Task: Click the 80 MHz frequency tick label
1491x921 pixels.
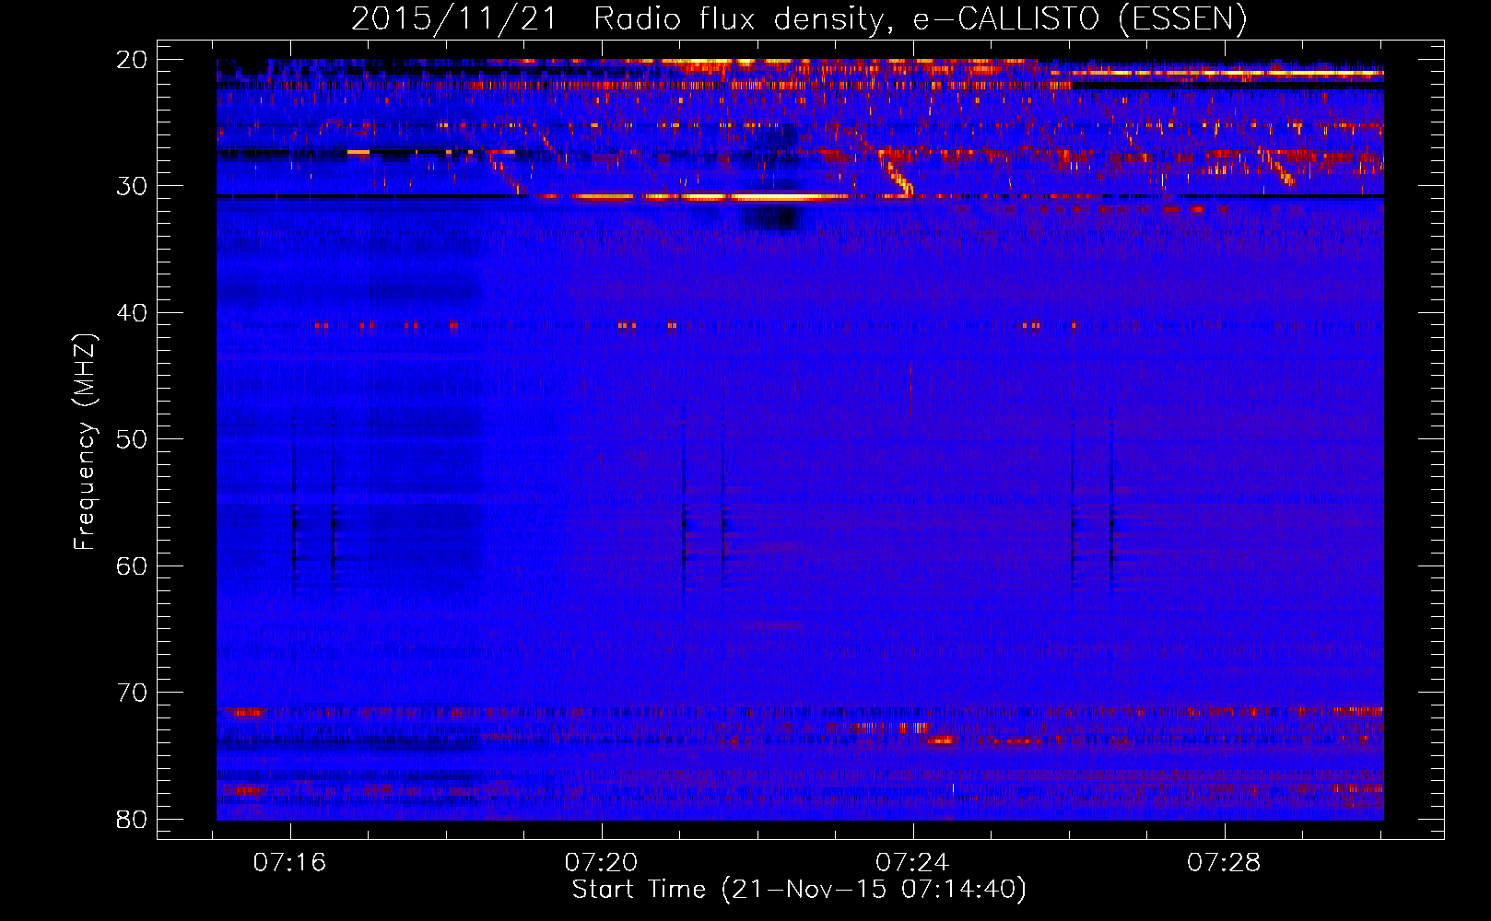Action: tap(133, 819)
